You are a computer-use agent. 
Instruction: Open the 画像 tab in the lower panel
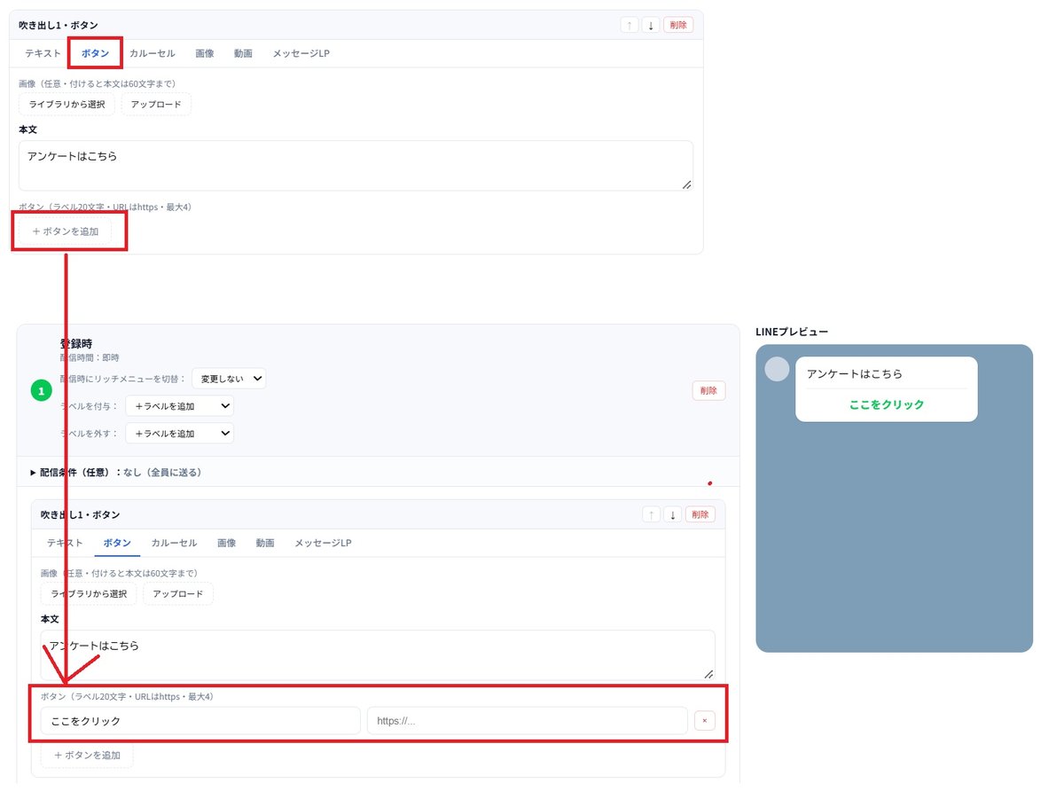click(227, 543)
